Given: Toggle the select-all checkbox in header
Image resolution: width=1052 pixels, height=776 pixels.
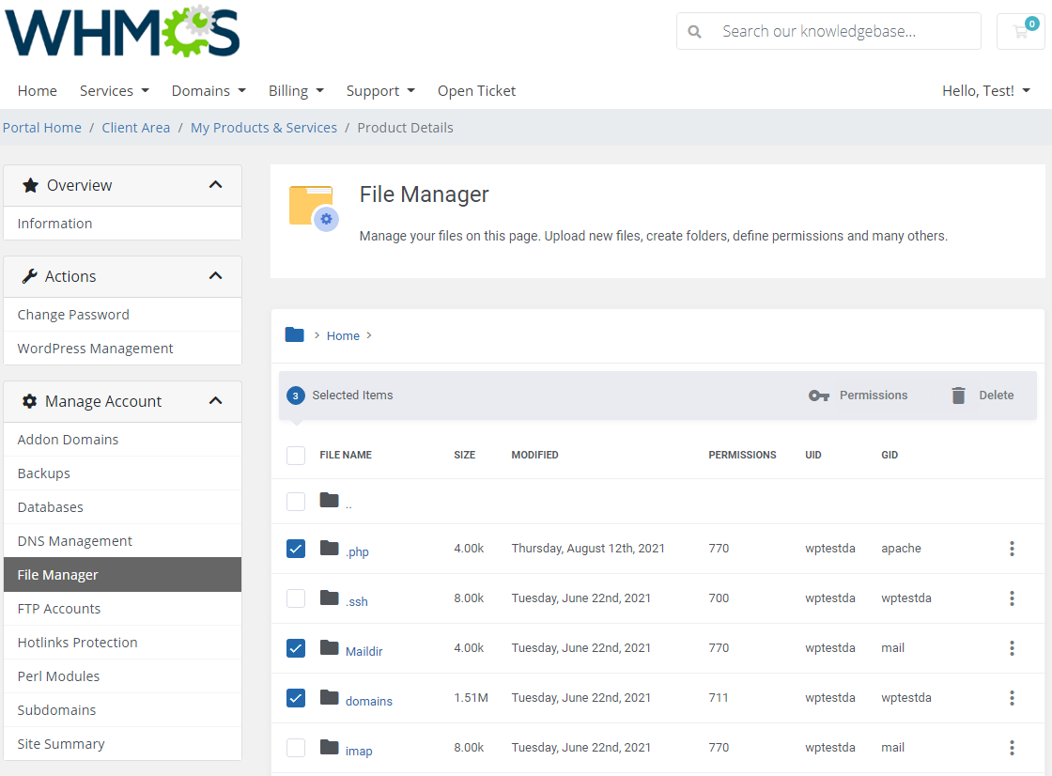Looking at the screenshot, I should (x=295, y=455).
